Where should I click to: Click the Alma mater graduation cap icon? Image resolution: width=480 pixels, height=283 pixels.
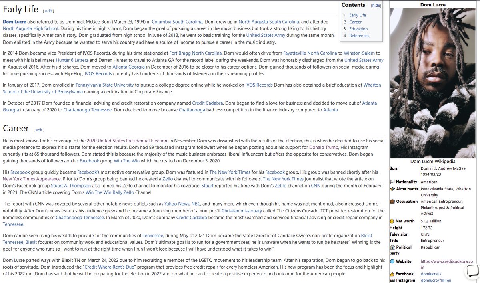(392, 189)
